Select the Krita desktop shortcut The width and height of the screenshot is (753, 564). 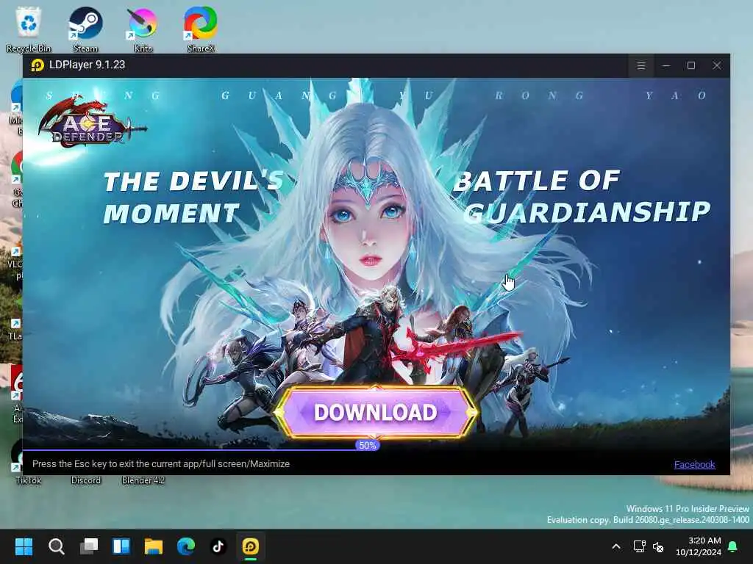pyautogui.click(x=143, y=29)
